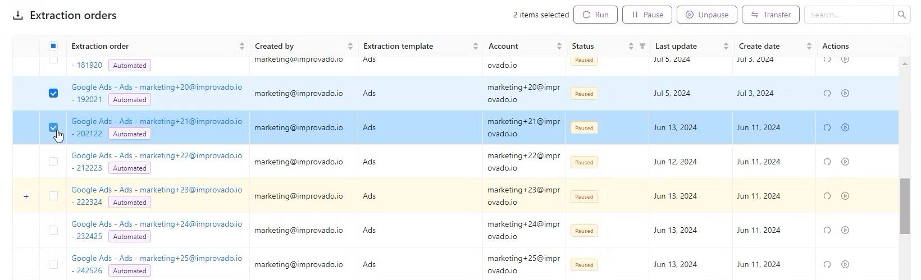
Task: Focus the Search input field
Action: [x=848, y=15]
